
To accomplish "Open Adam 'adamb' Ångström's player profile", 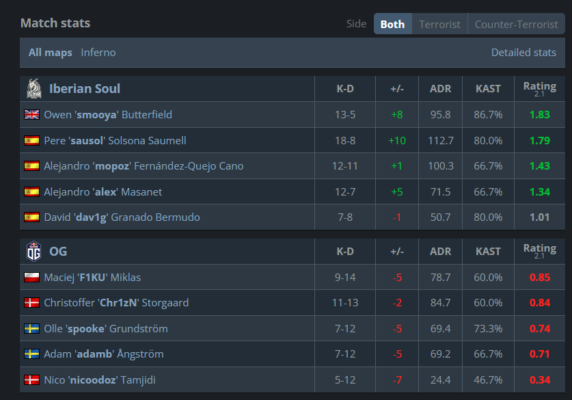I will 104,354.
